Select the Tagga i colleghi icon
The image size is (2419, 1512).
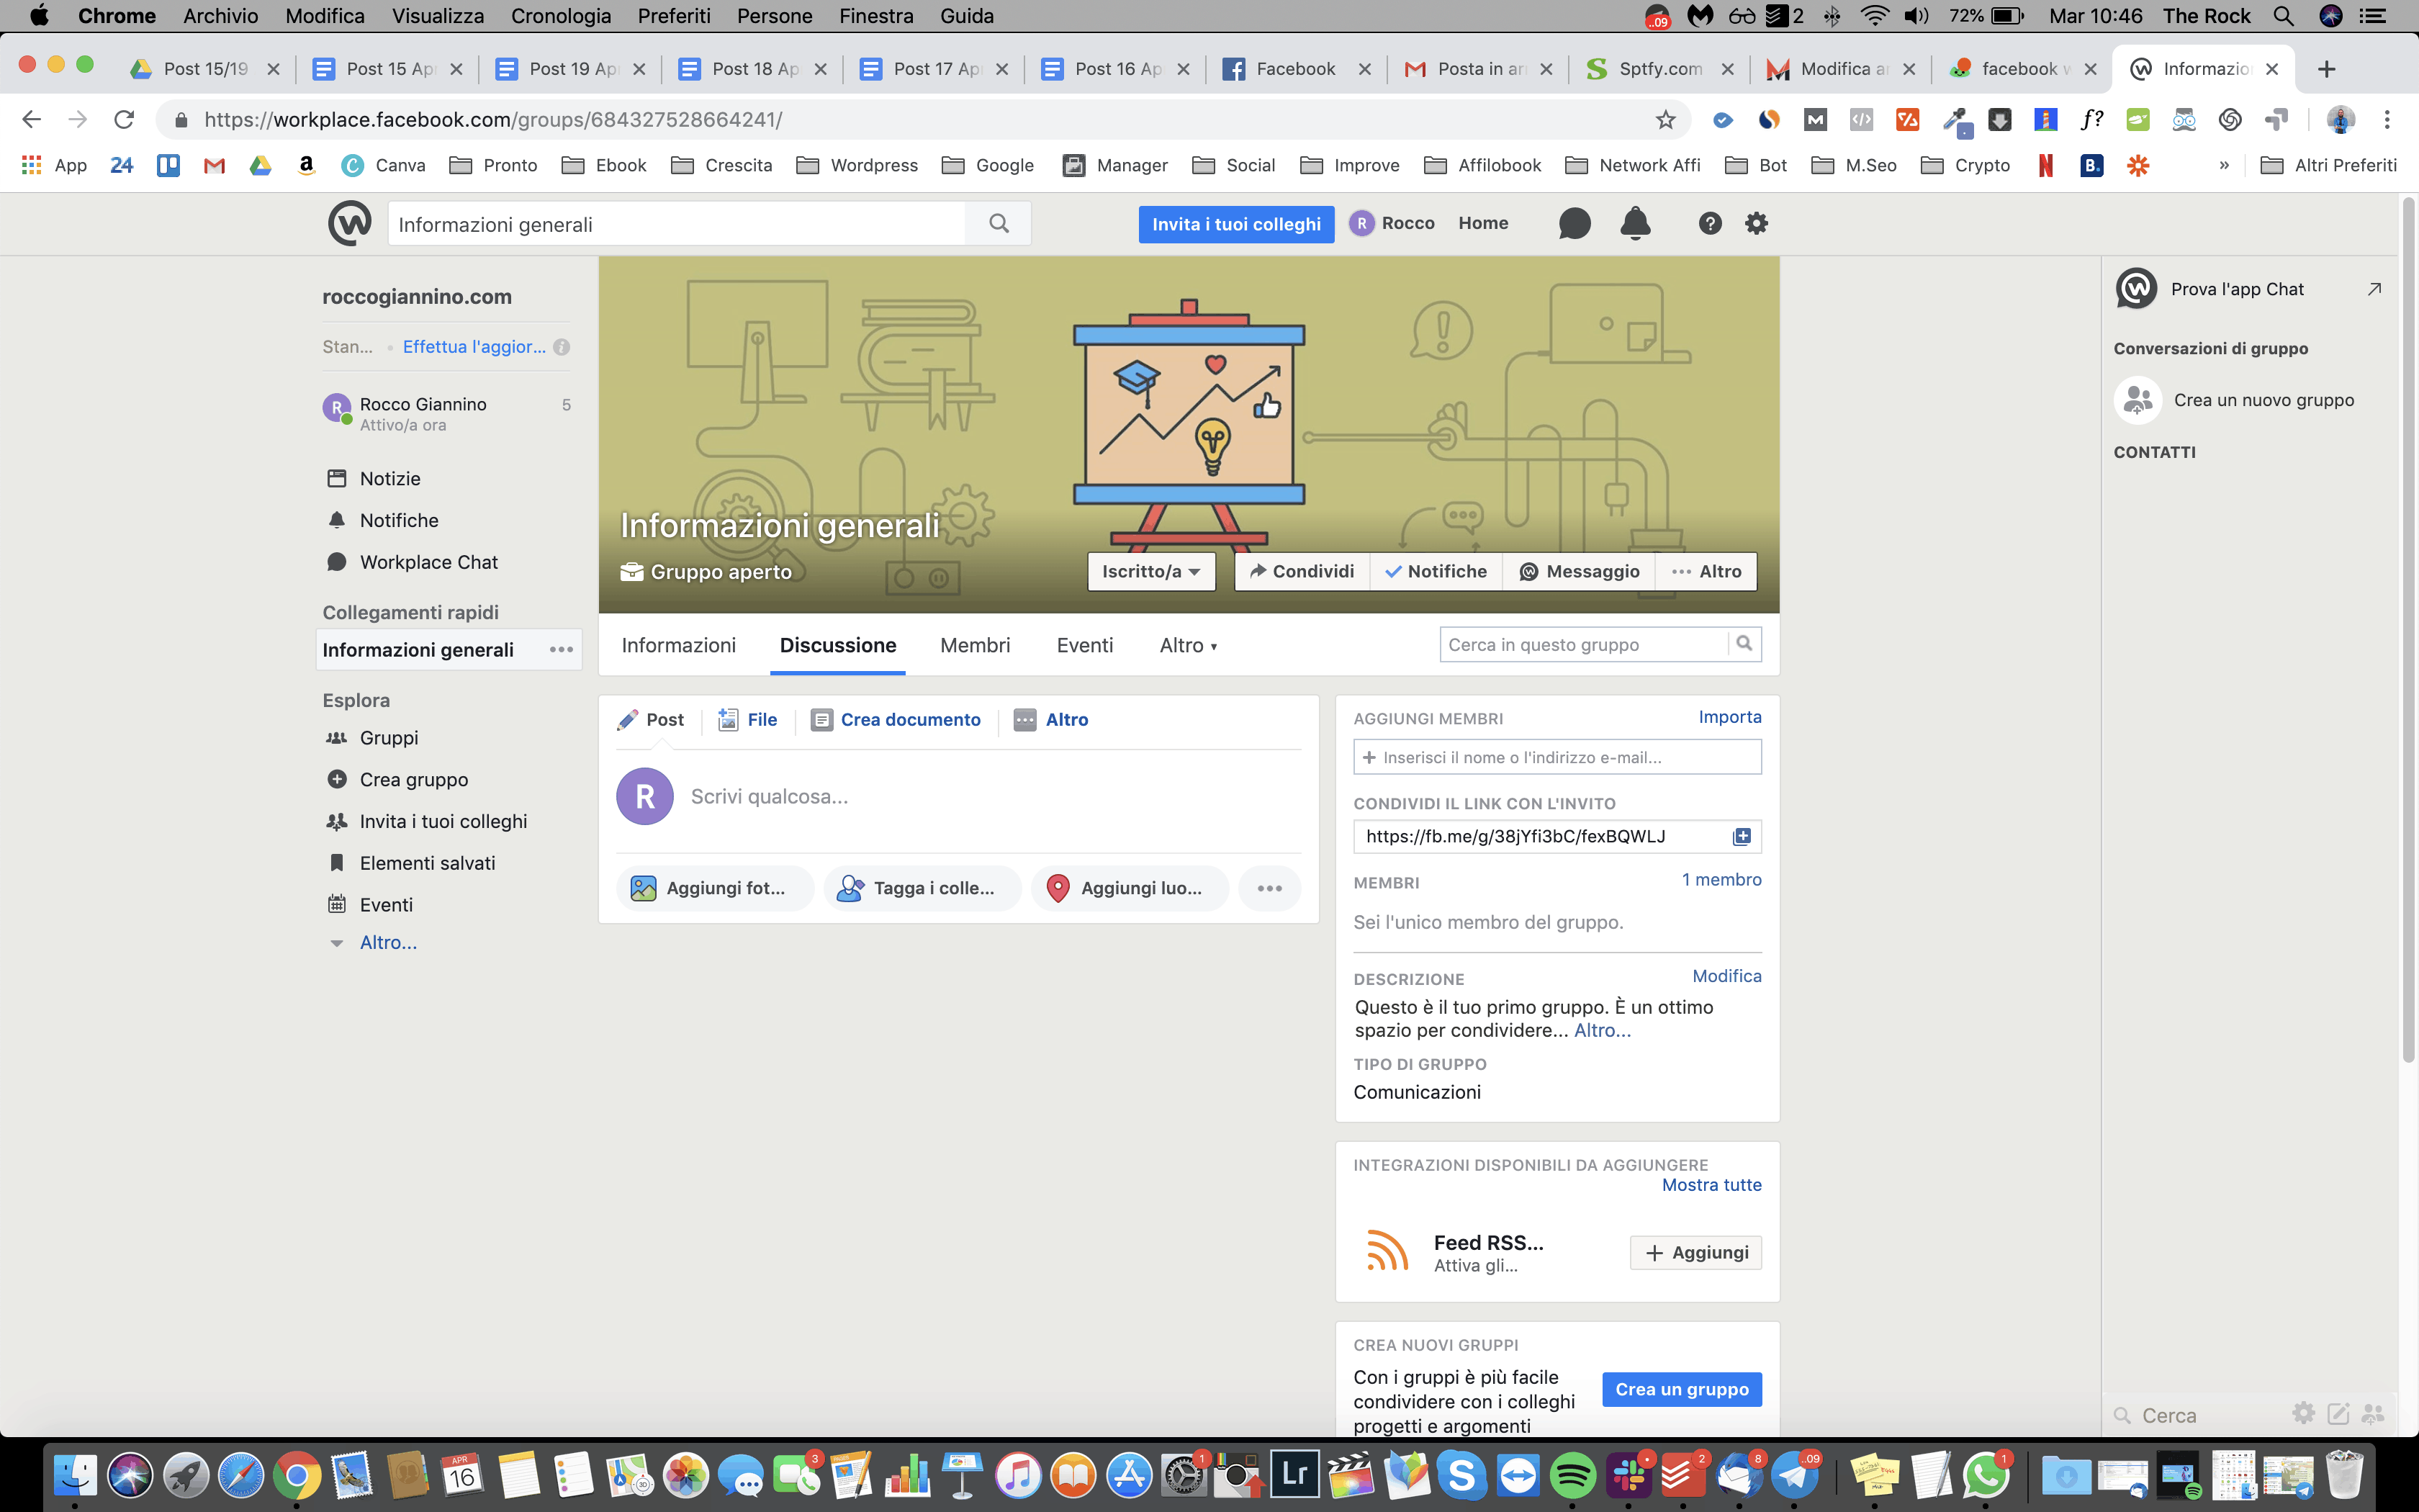(851, 887)
